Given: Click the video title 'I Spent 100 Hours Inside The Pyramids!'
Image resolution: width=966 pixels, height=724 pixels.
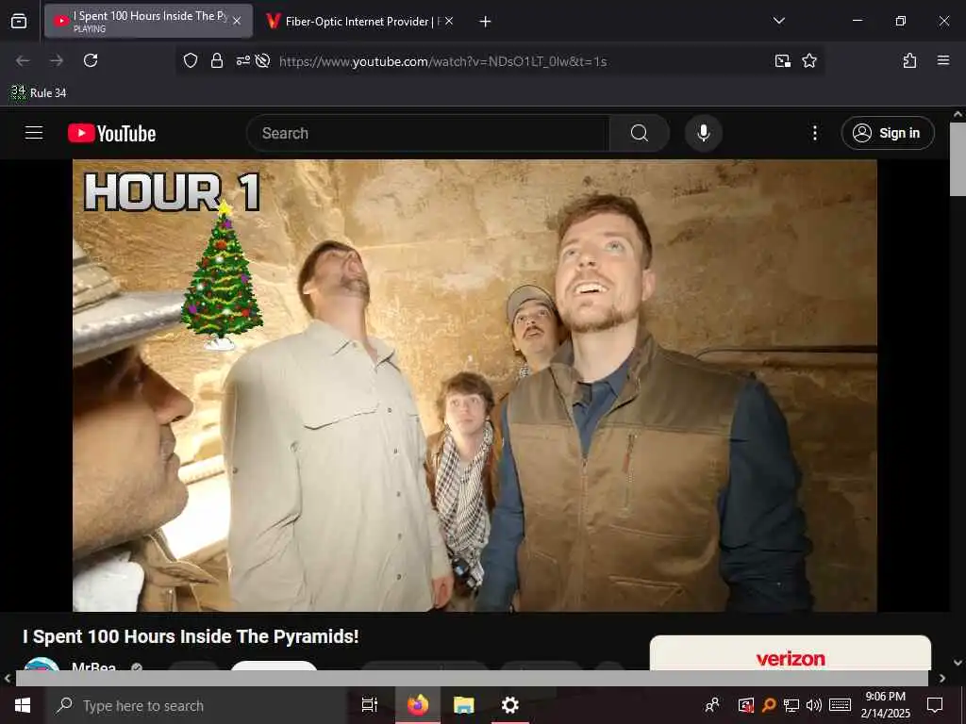Looking at the screenshot, I should coord(191,636).
